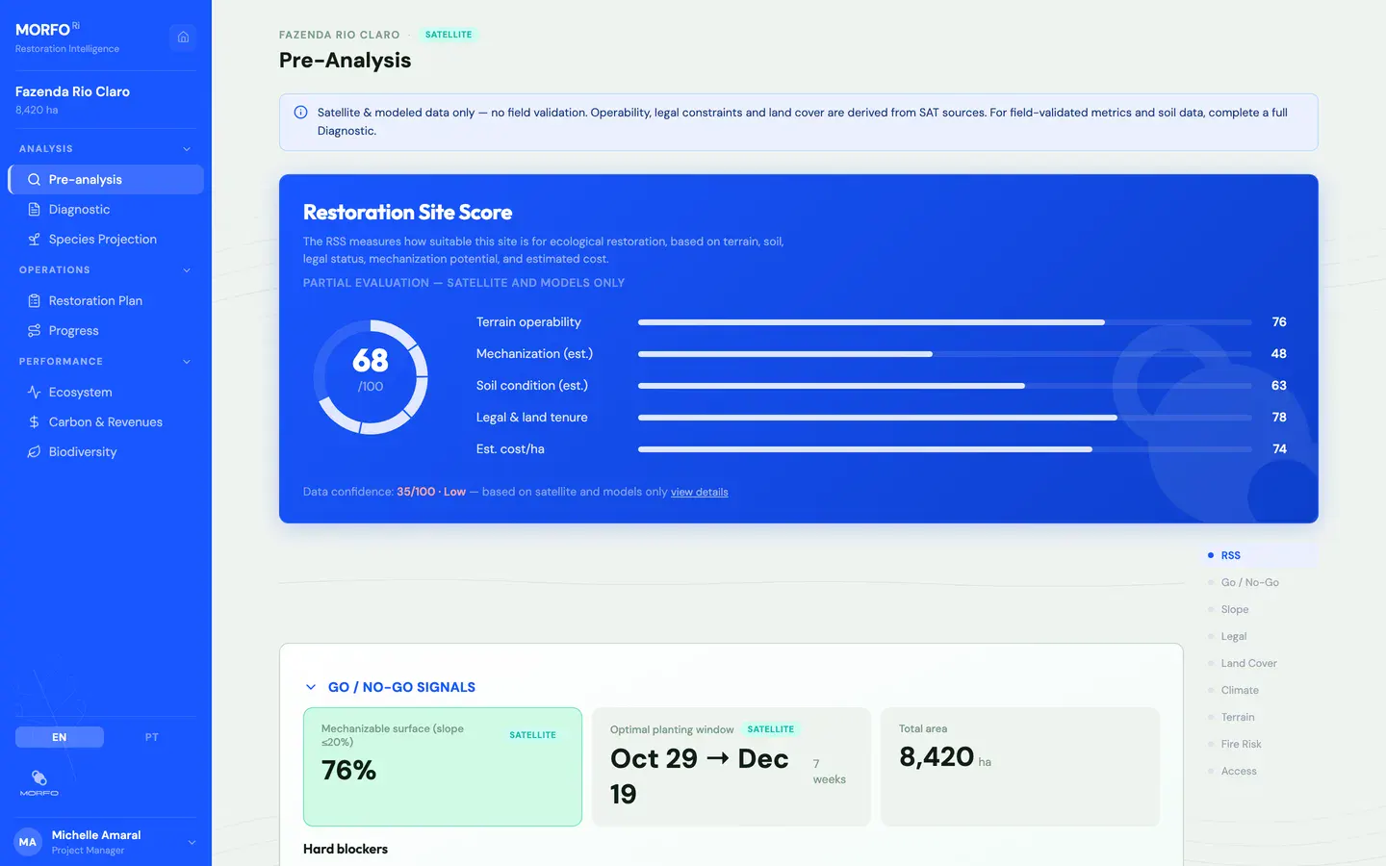
Task: Click the Restoration Plan clipboard icon
Action: (34, 301)
